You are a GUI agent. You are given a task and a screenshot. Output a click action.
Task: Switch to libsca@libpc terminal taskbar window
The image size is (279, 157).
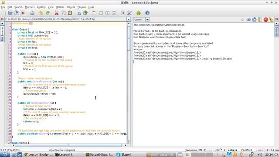(99, 154)
